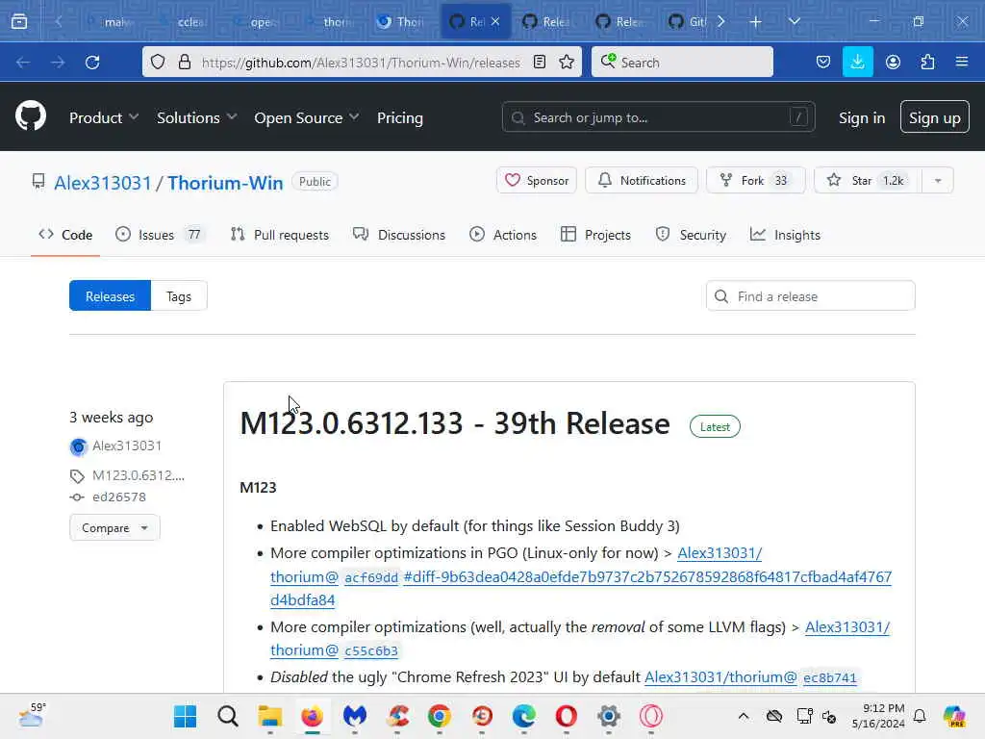The width and height of the screenshot is (985, 739).
Task: Click the Firefox address bar URL
Action: [x=361, y=63]
